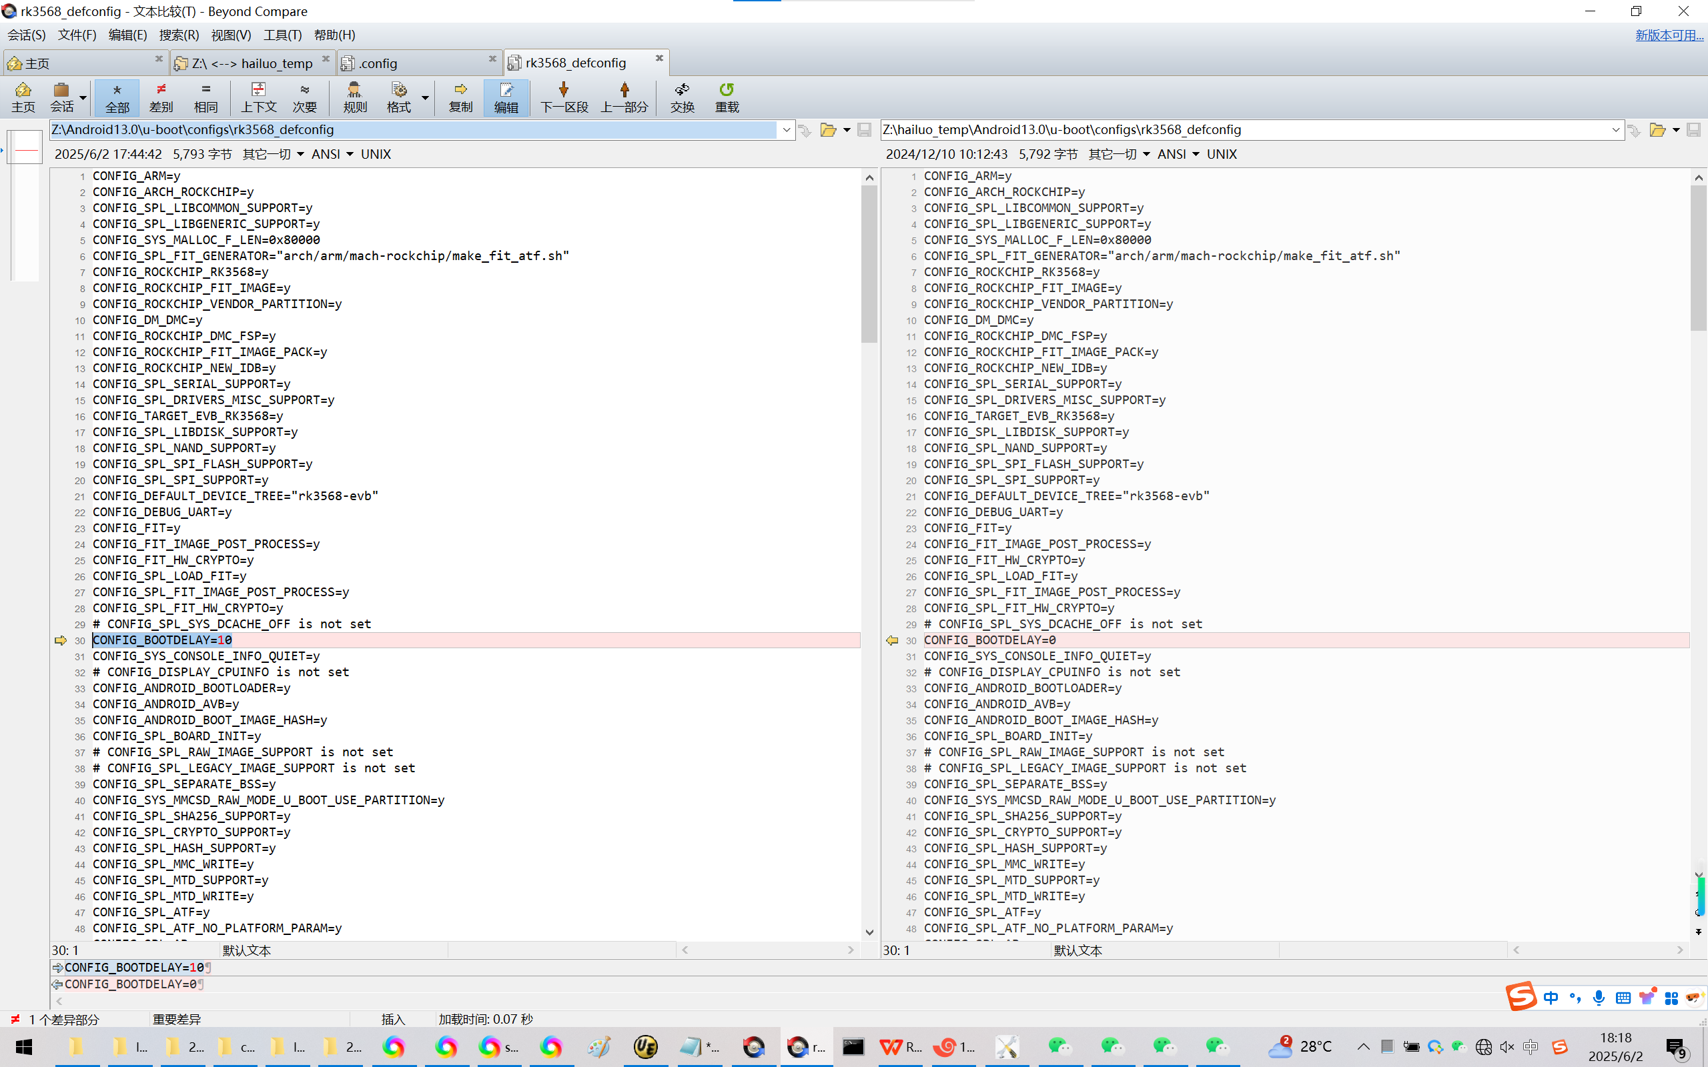
Task: Click the Copy (复制) toolbar icon
Action: 460,89
